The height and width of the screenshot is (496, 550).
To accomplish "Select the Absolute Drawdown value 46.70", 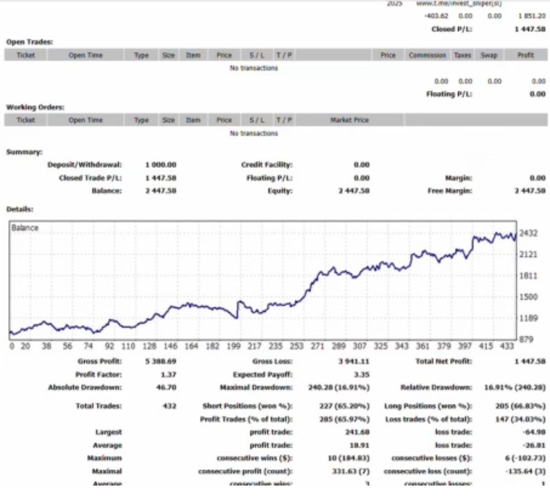I will tap(166, 388).
